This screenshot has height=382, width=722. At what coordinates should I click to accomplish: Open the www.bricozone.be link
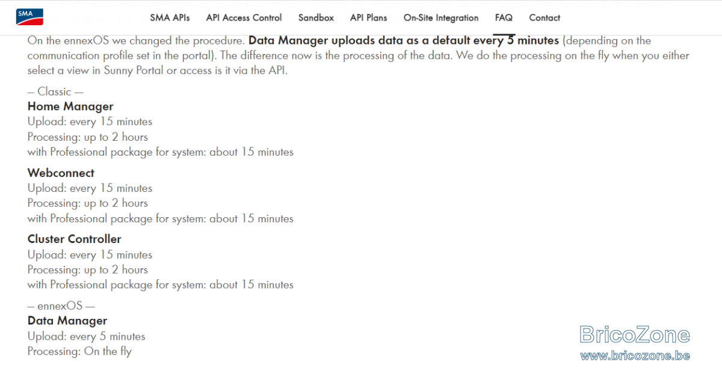click(635, 356)
